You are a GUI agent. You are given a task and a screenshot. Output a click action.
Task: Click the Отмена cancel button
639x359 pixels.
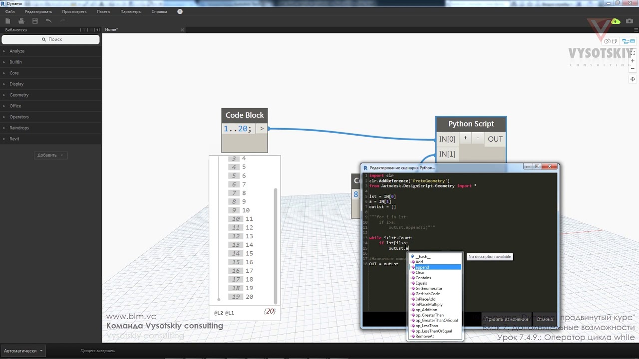click(x=544, y=319)
